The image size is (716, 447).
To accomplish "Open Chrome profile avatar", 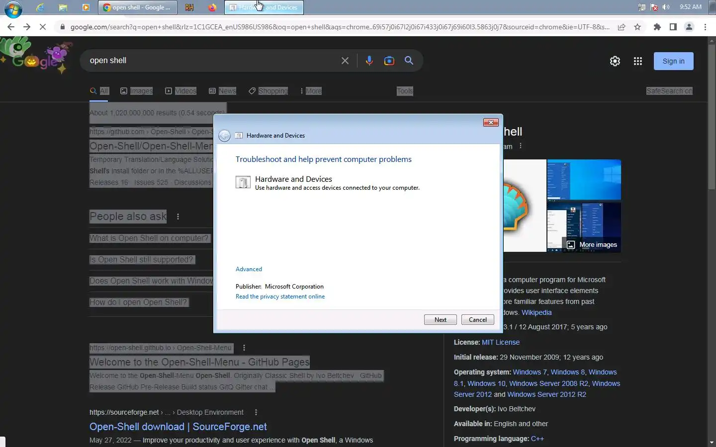I will (x=689, y=27).
